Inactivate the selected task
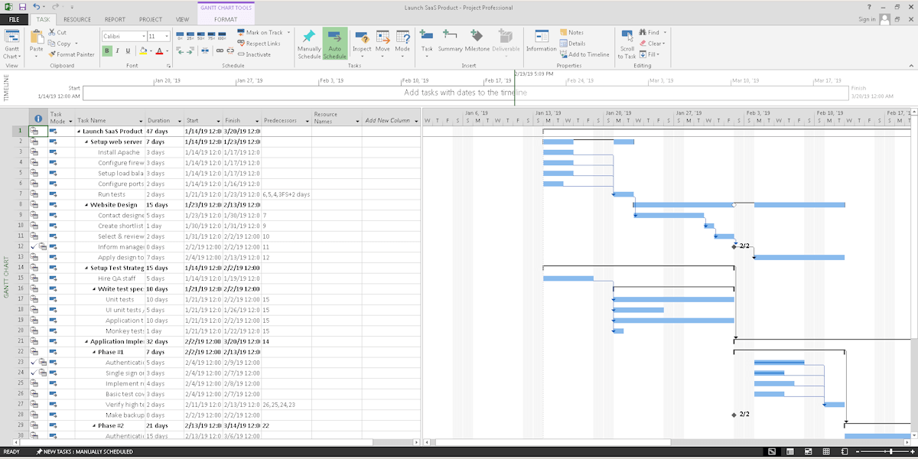Viewport: 918px width, 459px height. [254, 54]
